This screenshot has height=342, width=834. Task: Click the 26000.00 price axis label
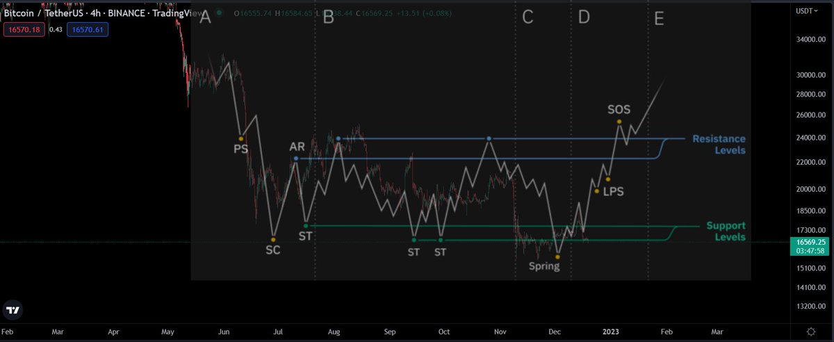[810, 115]
